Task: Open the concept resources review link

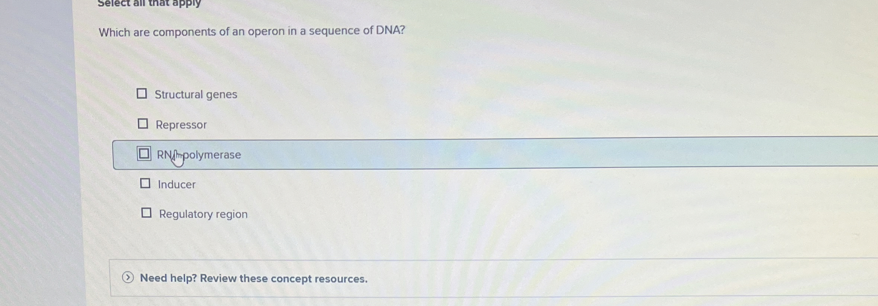Action: [253, 279]
